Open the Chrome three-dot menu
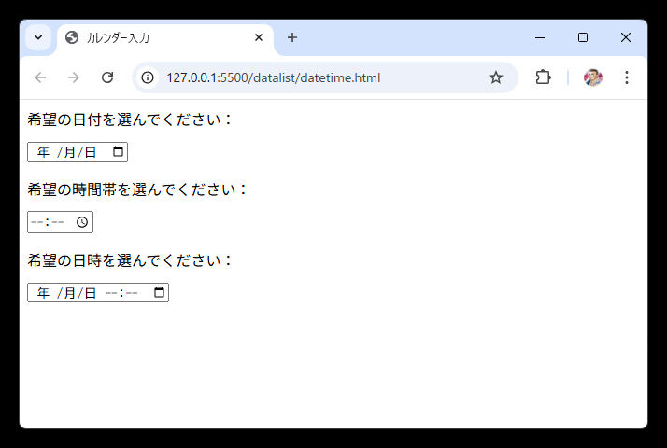The height and width of the screenshot is (448, 667). pyautogui.click(x=627, y=77)
